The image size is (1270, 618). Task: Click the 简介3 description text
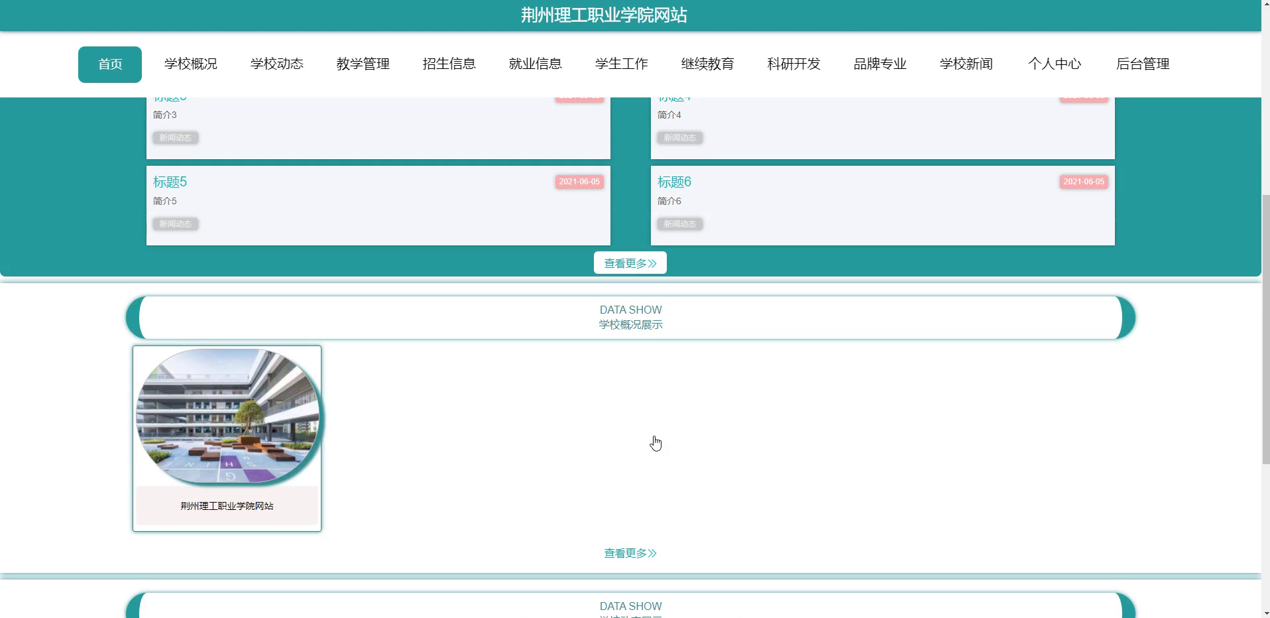[x=165, y=115]
